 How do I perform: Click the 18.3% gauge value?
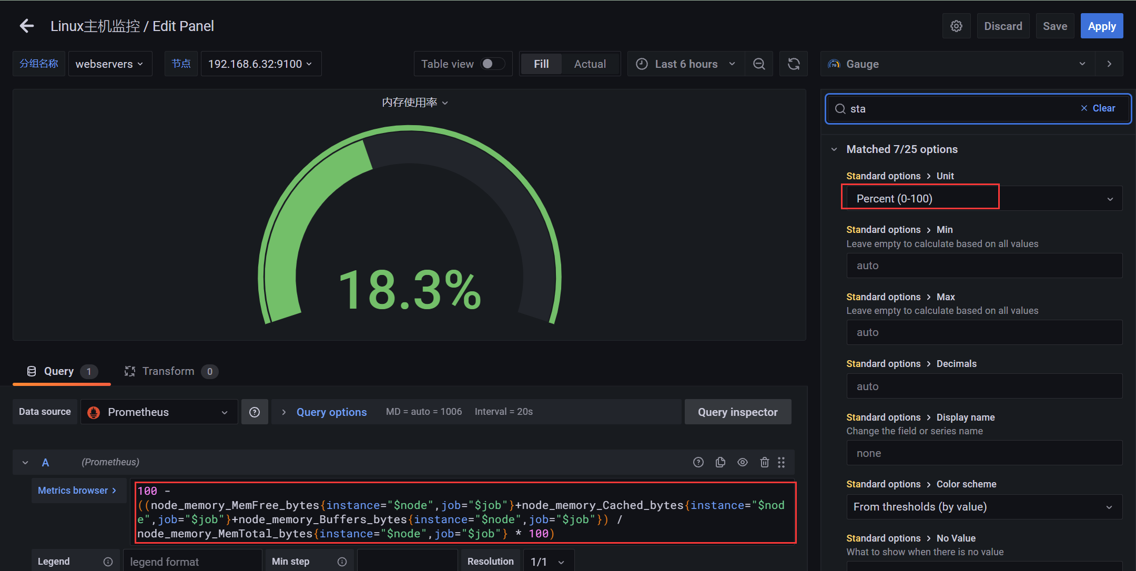pyautogui.click(x=410, y=290)
